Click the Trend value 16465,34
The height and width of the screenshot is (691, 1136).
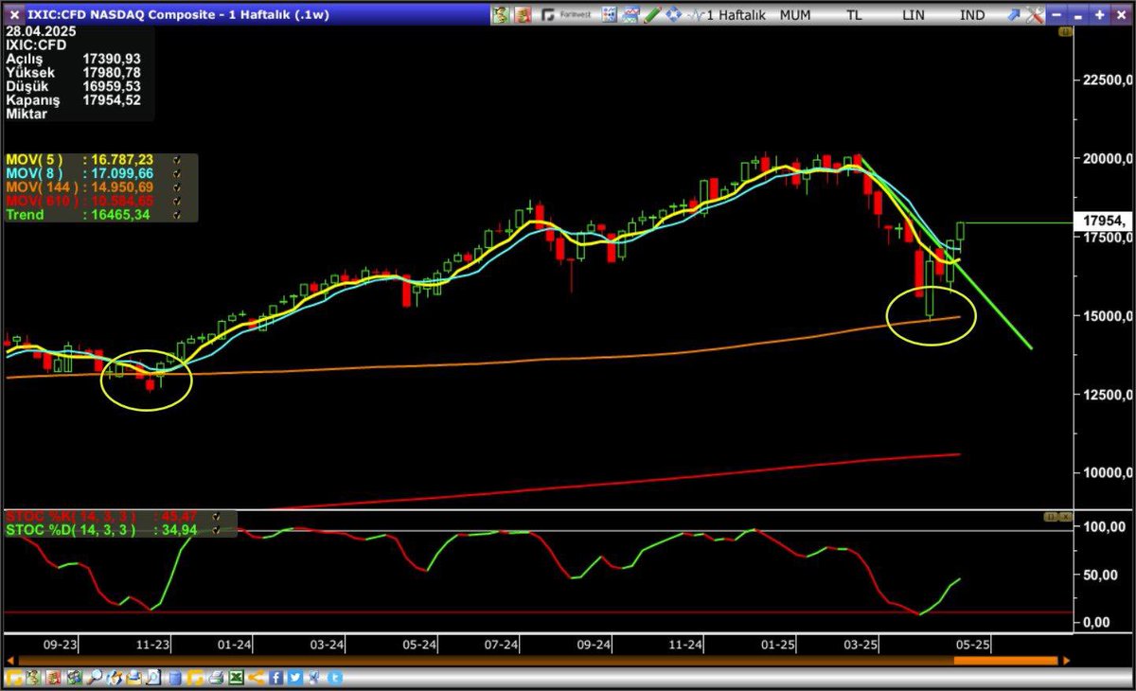click(x=119, y=215)
